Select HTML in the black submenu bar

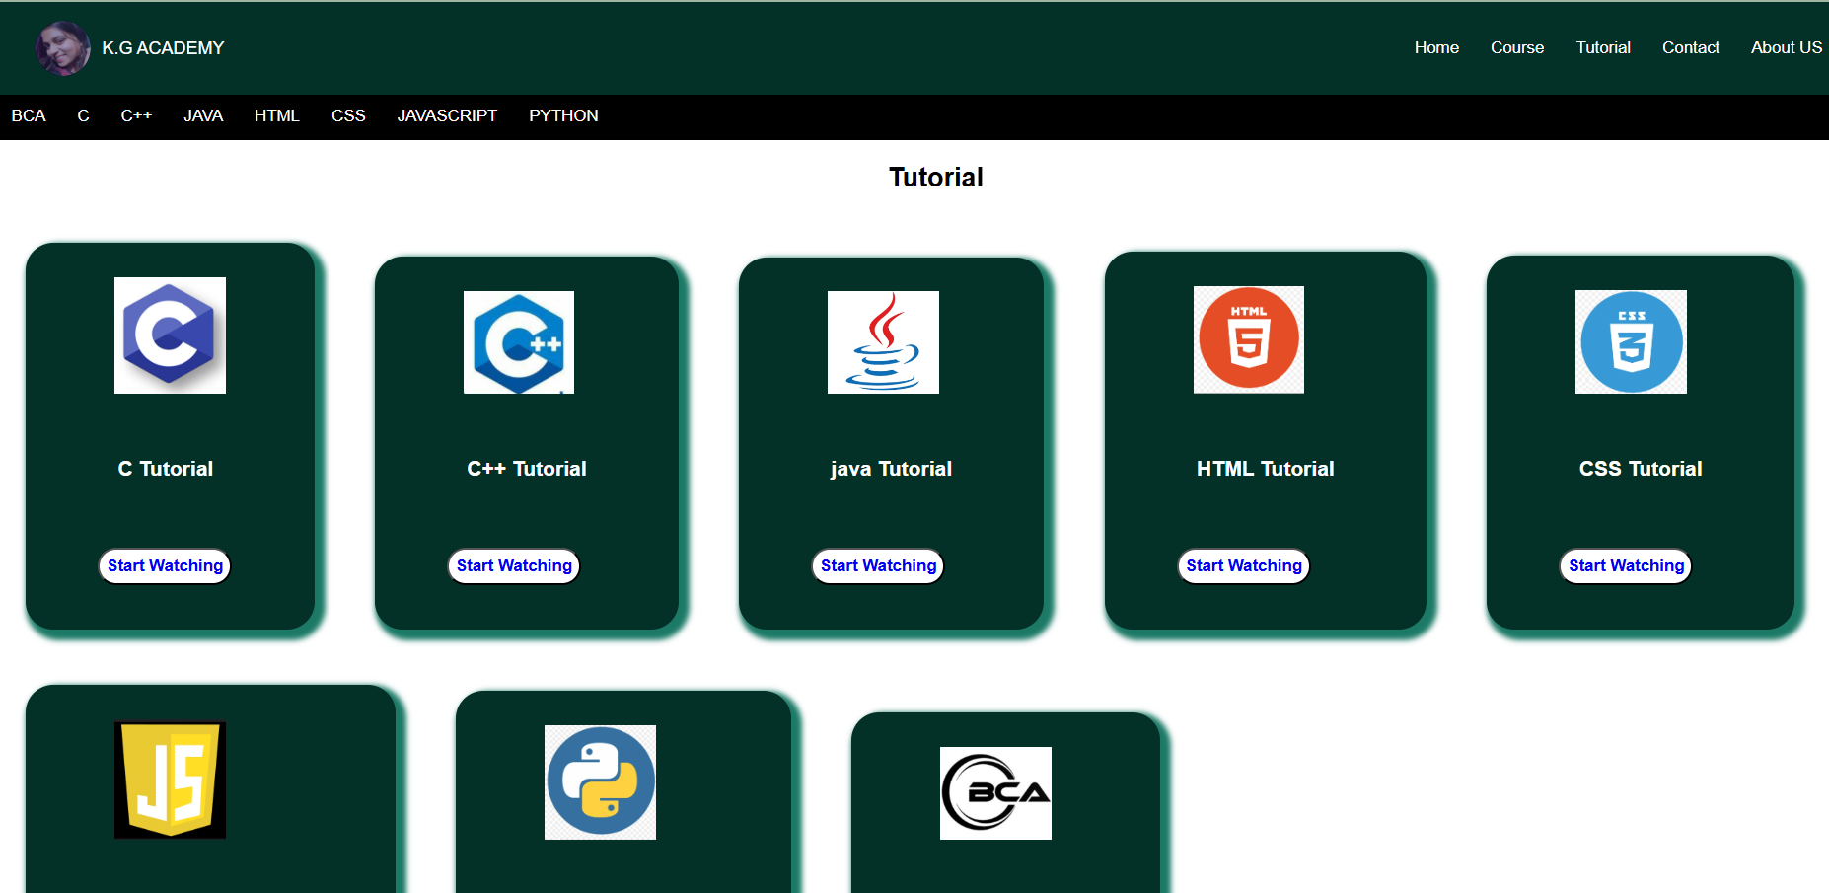276,115
